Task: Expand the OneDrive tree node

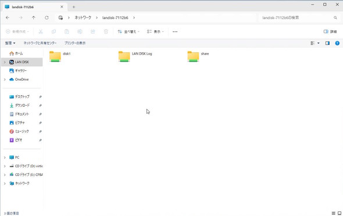Action: coord(5,80)
